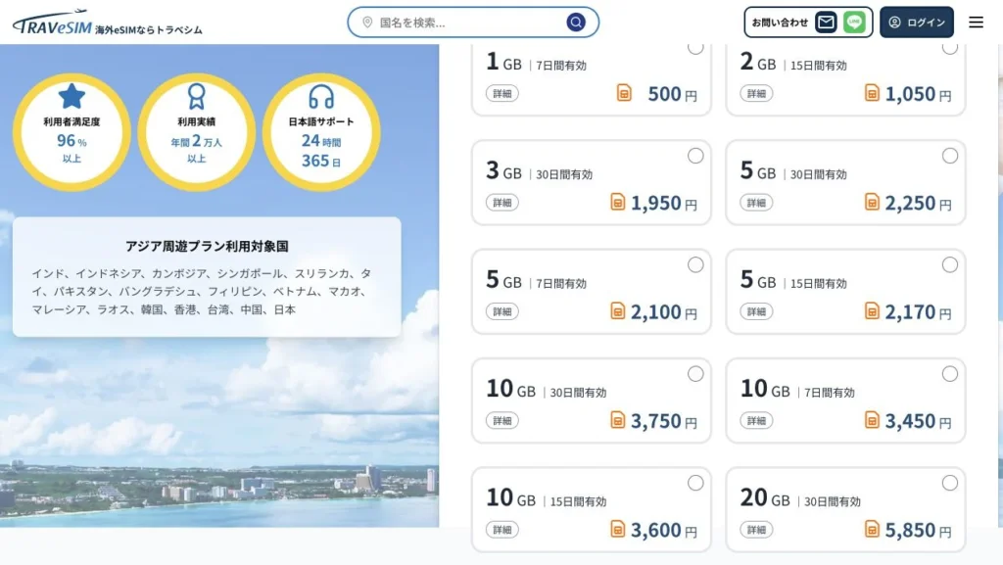The height and width of the screenshot is (565, 1003).
Task: Select the 5GB 30日間有効 plan radio
Action: point(950,156)
